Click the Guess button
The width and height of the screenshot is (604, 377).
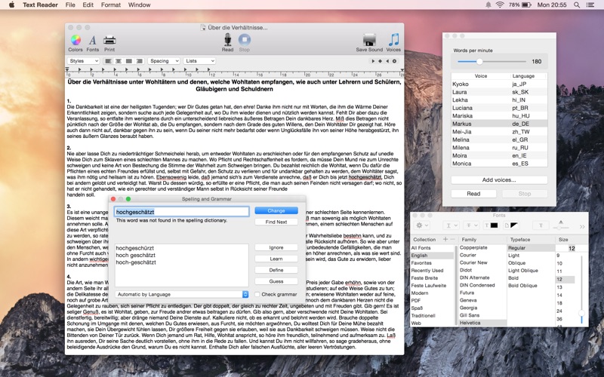(276, 281)
